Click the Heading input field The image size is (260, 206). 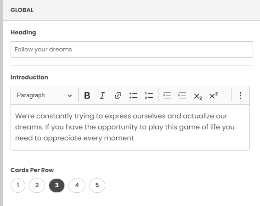click(132, 50)
